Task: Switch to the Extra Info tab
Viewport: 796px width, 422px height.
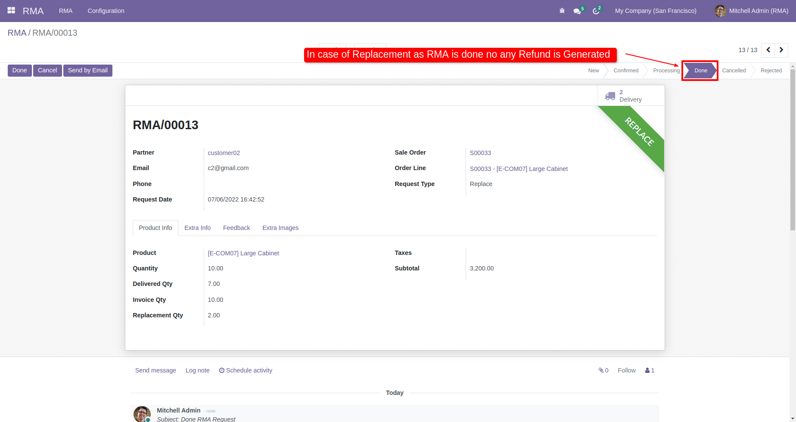Action: (198, 228)
